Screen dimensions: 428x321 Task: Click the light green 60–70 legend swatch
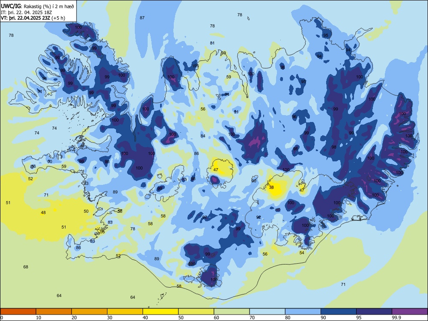[x=232, y=312]
